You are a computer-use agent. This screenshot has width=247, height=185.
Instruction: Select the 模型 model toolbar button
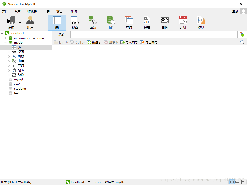[201, 23]
